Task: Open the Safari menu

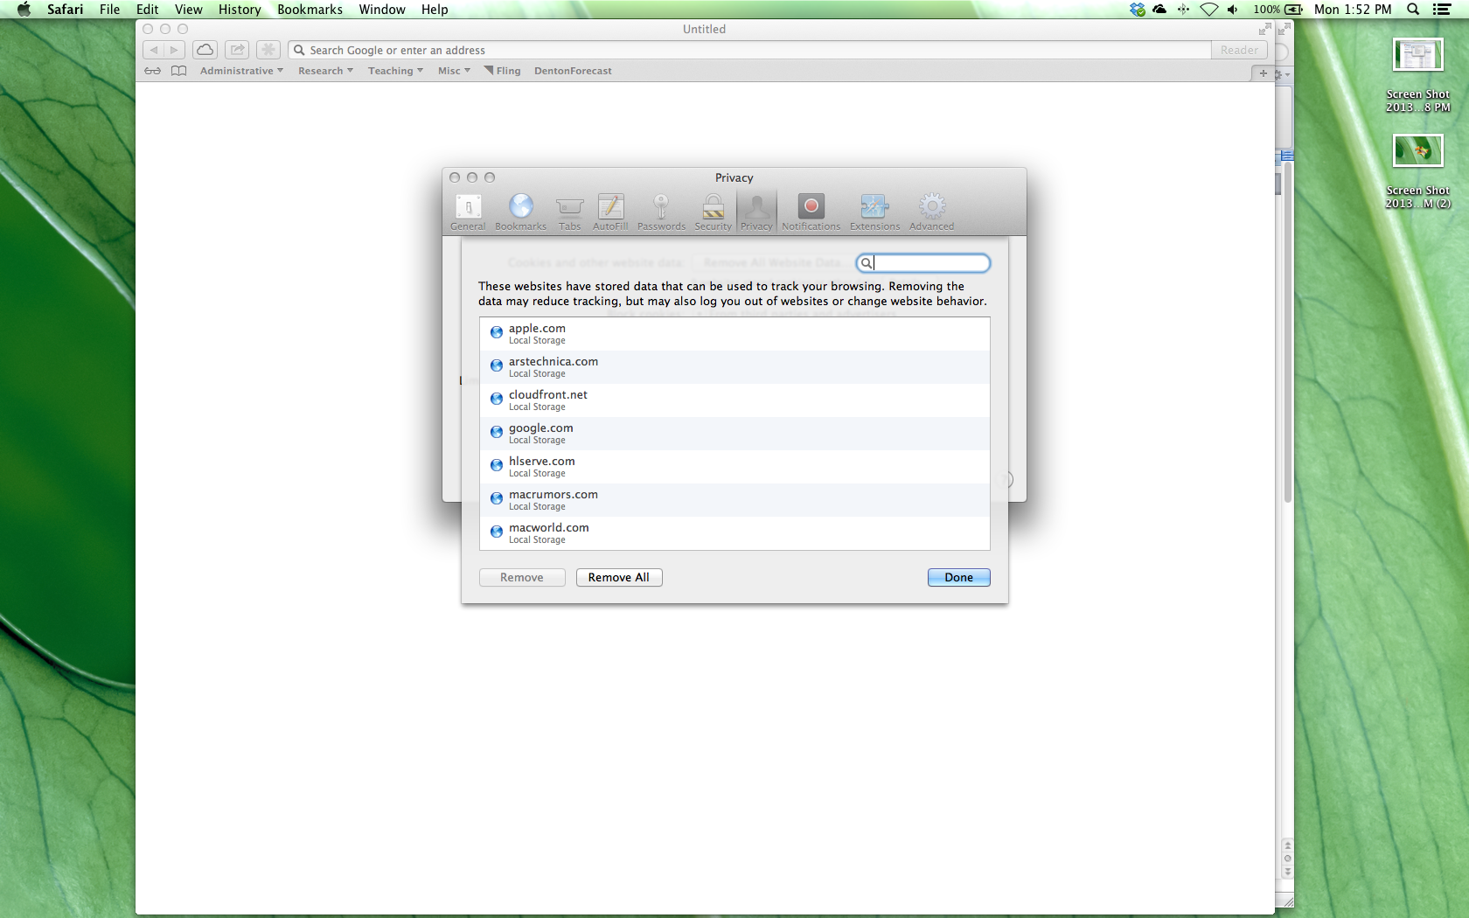Action: pyautogui.click(x=65, y=10)
